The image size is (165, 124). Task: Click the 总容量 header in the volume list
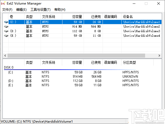73,17
